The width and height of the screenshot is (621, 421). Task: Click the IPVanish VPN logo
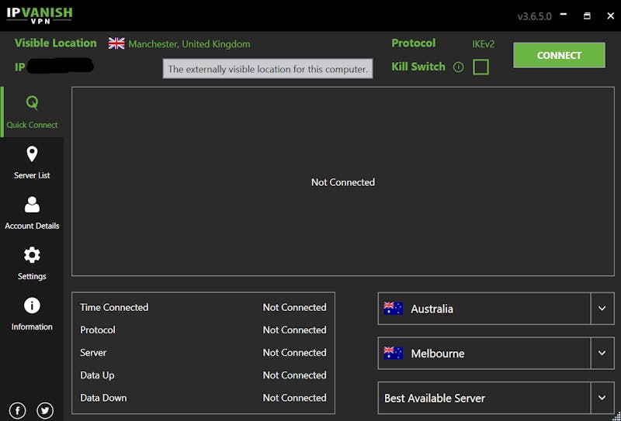click(40, 15)
